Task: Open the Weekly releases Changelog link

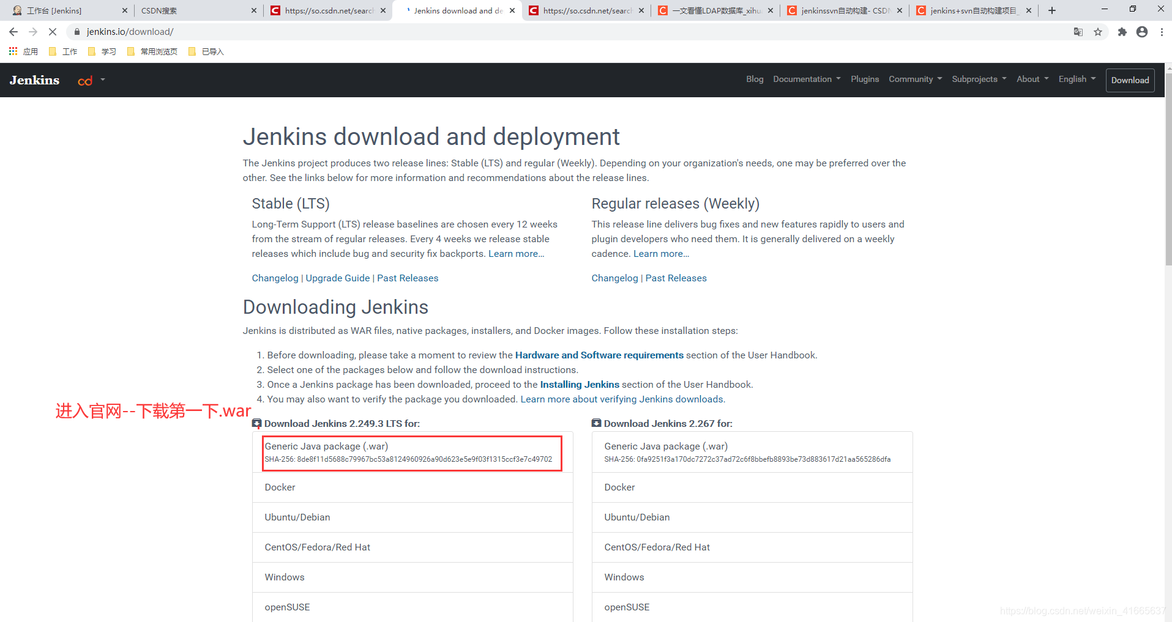Action: [x=614, y=278]
